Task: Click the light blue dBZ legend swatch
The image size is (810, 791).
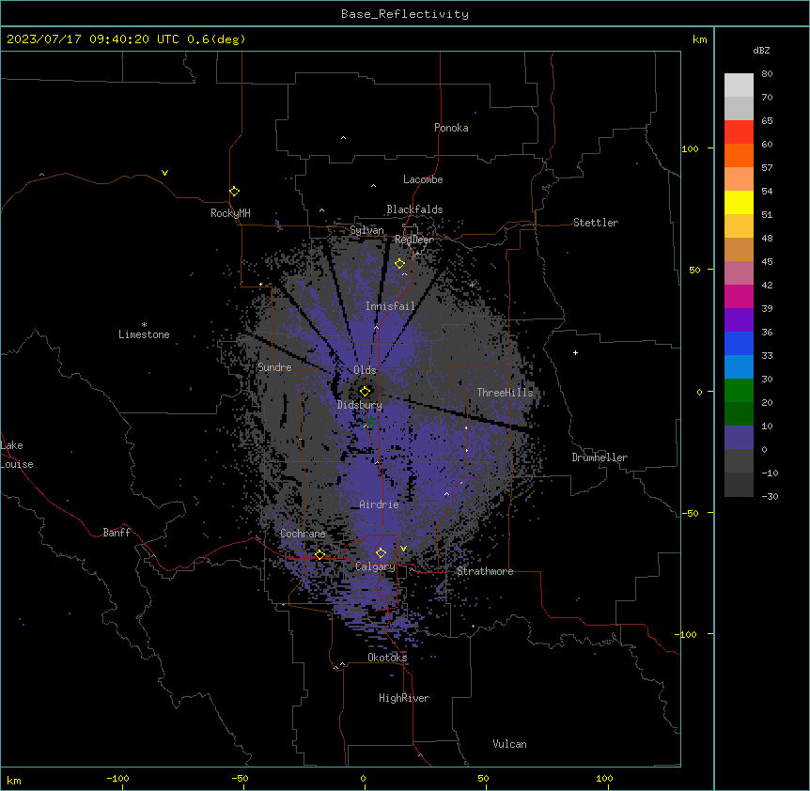Action: click(739, 366)
